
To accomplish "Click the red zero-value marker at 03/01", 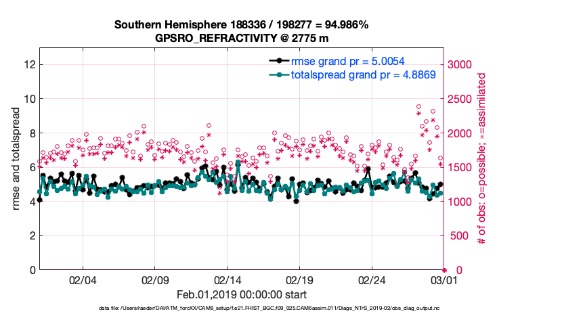I will tap(444, 270).
